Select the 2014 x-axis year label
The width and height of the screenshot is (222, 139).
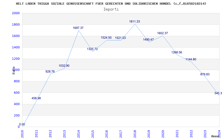(79, 133)
